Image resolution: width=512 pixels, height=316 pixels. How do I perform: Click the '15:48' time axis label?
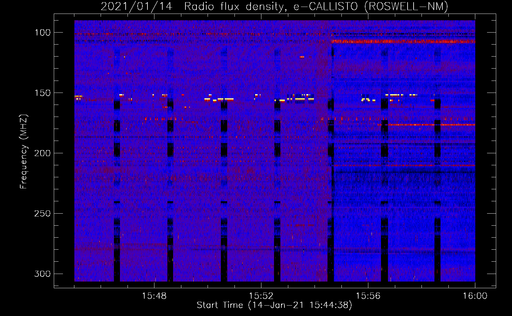tap(154, 296)
